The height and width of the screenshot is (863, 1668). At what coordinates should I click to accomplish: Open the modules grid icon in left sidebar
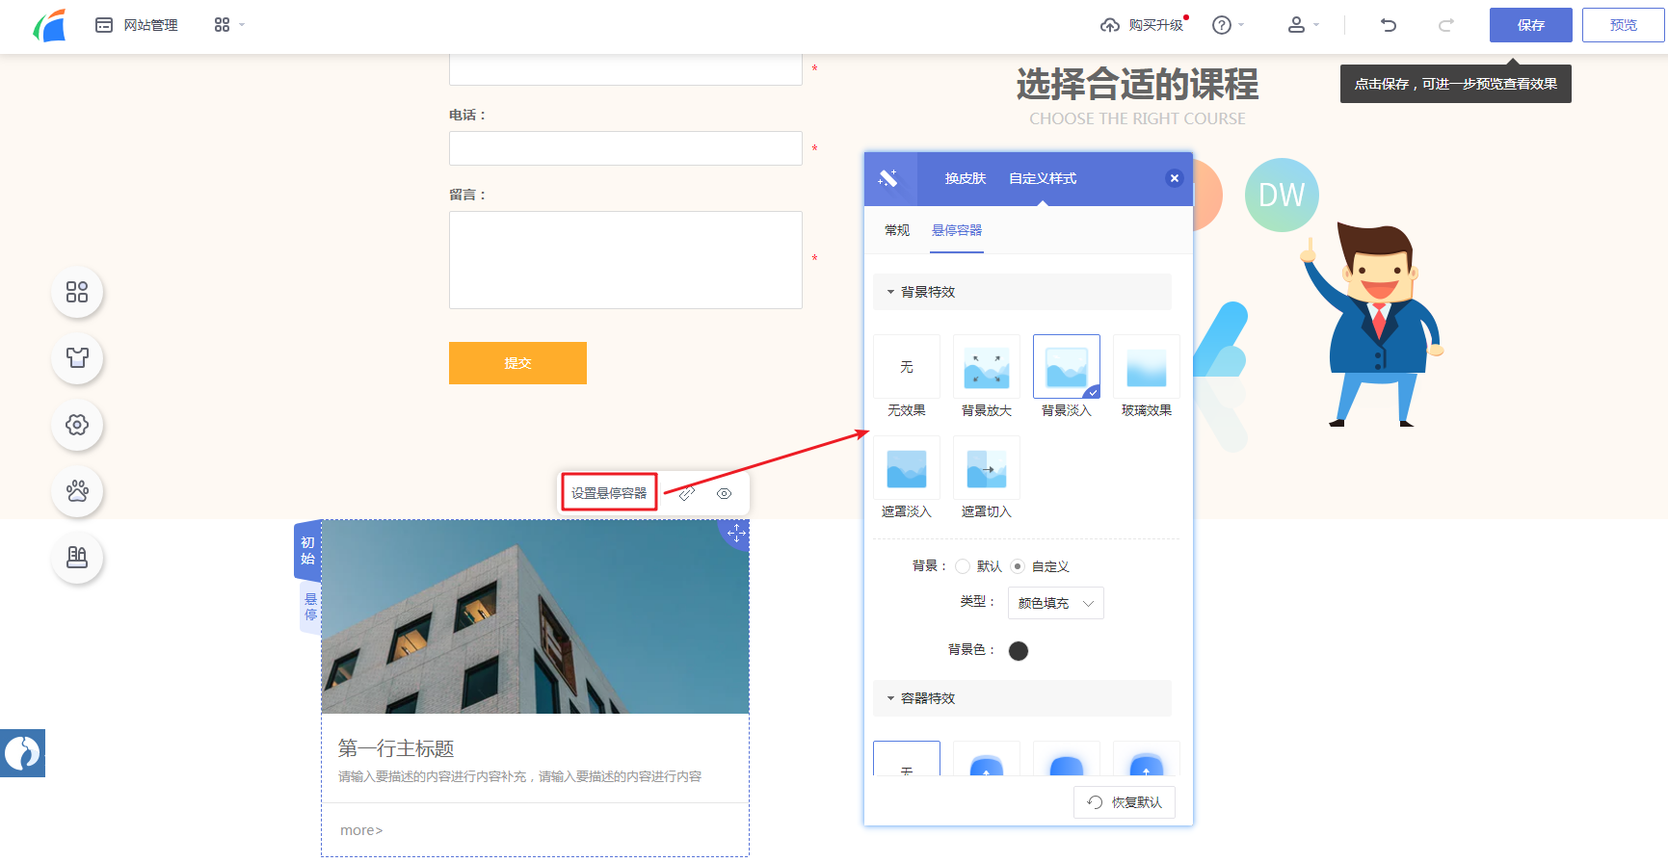point(77,292)
